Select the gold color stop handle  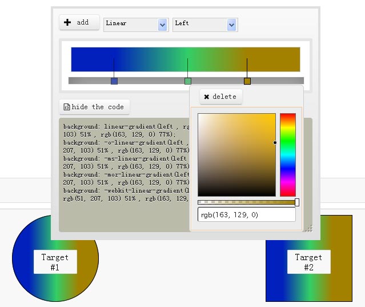[x=247, y=81]
